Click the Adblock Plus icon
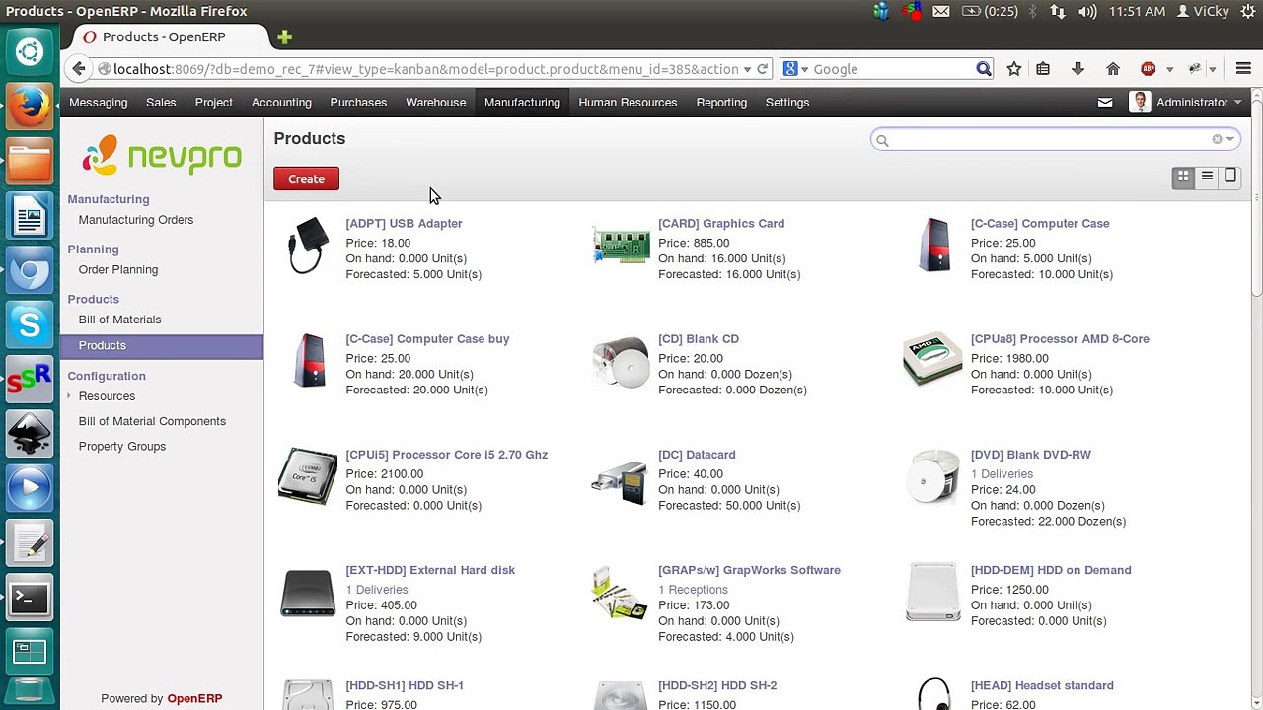The width and height of the screenshot is (1263, 710). point(1148,69)
